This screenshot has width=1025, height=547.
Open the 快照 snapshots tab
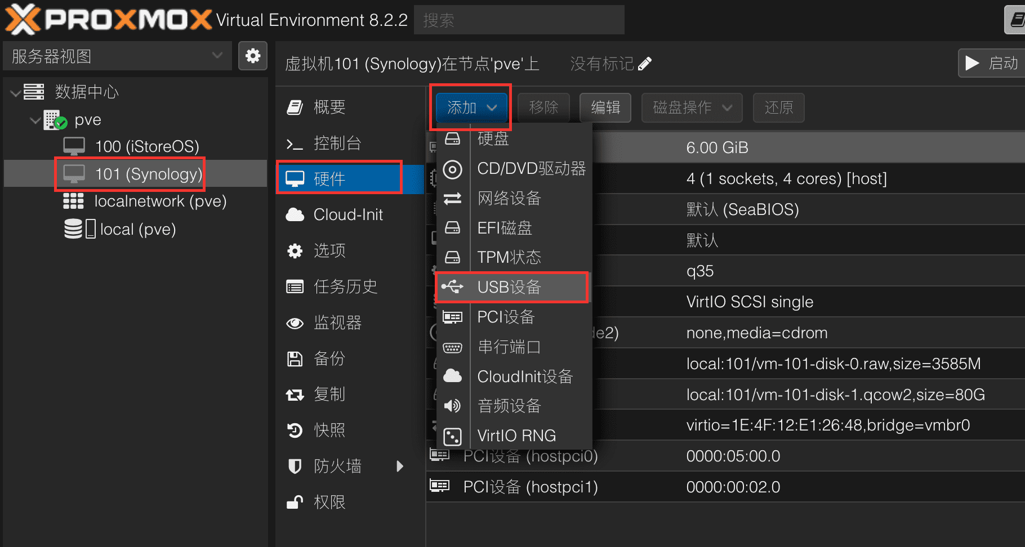point(350,431)
